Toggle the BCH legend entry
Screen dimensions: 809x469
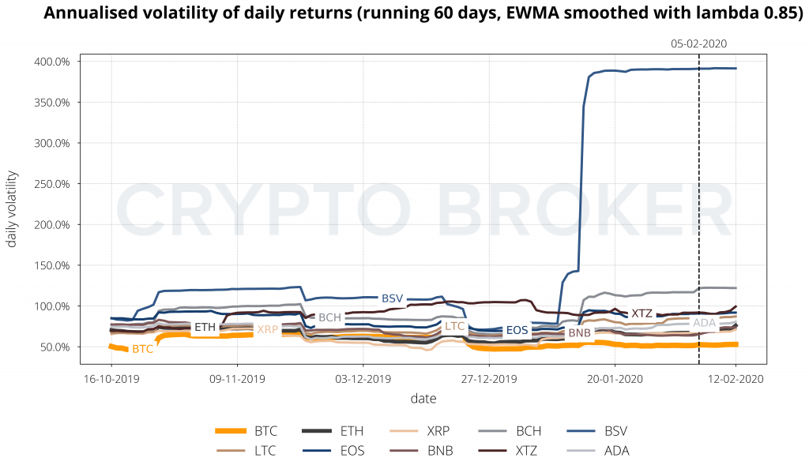pyautogui.click(x=528, y=431)
